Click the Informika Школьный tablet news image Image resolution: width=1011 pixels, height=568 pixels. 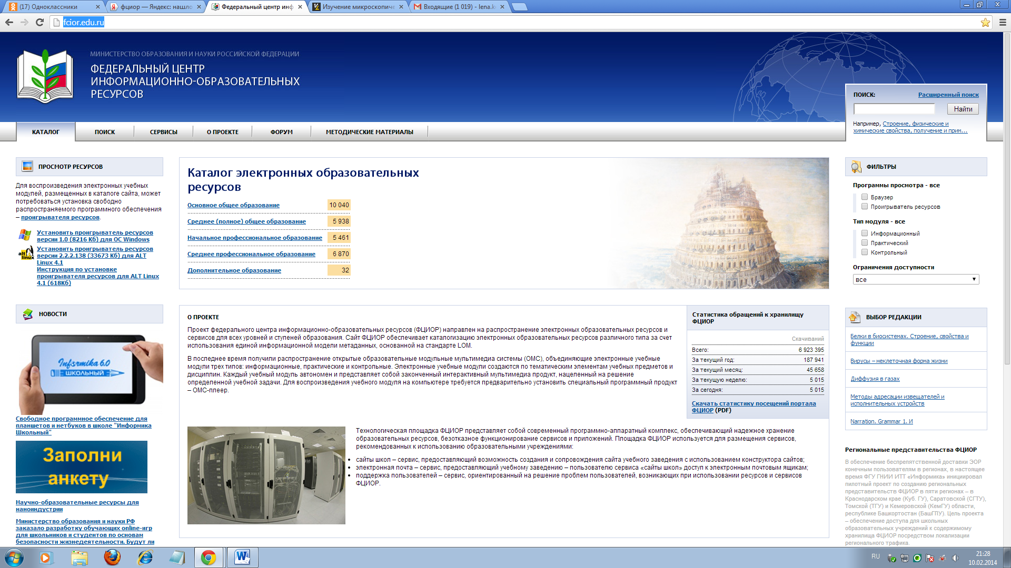point(90,373)
